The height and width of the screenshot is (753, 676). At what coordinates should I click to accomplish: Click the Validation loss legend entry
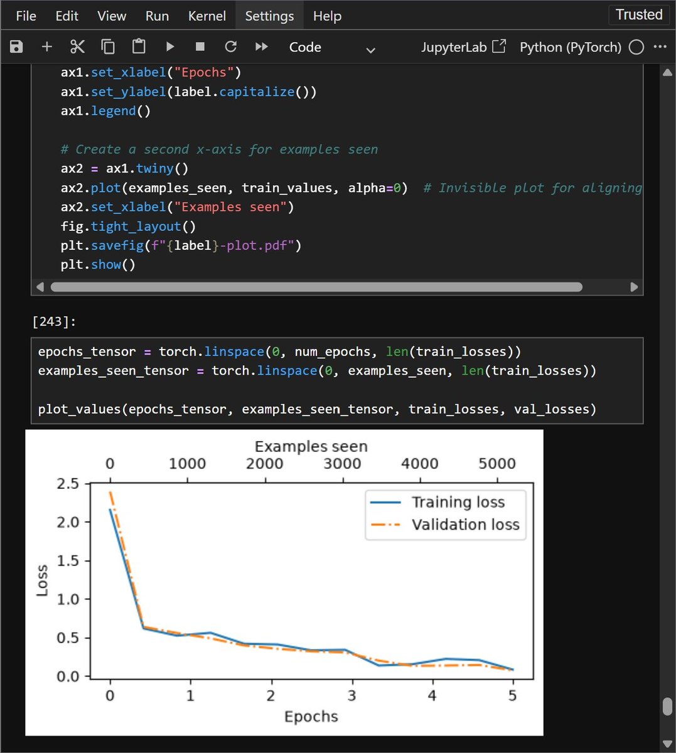[x=446, y=525]
